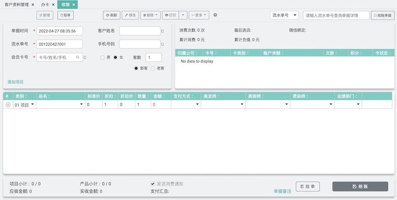
Task: Click the help question mark icon
Action: pos(215,15)
